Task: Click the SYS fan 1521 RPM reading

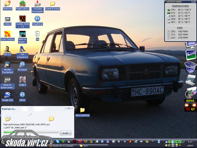Action: pyautogui.click(x=183, y=35)
